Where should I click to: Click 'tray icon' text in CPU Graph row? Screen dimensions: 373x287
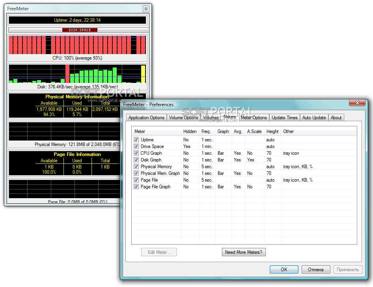point(291,153)
